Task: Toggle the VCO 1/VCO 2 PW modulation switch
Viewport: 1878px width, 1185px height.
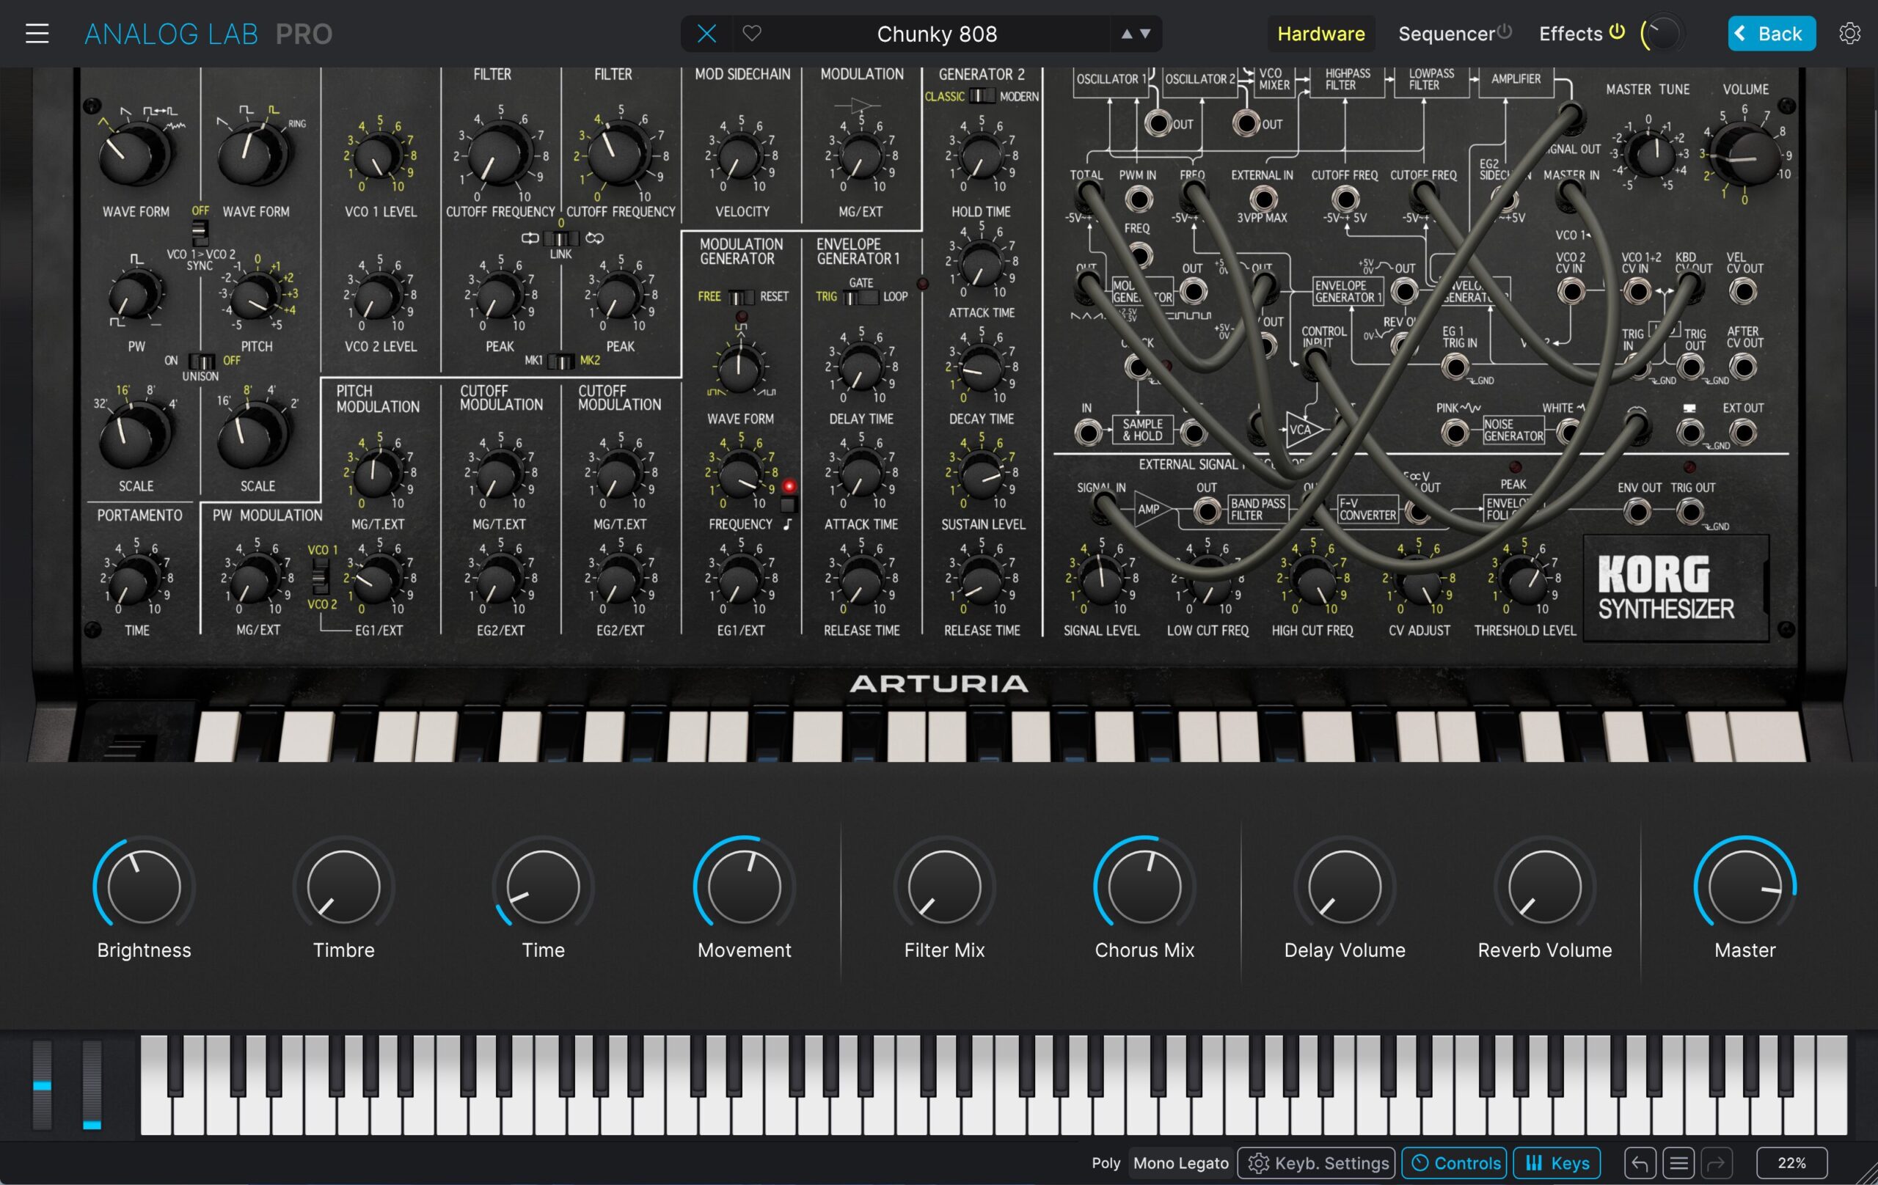Action: [x=320, y=577]
